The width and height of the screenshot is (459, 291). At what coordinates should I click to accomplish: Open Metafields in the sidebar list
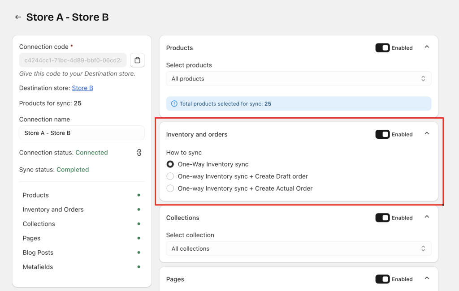point(38,267)
